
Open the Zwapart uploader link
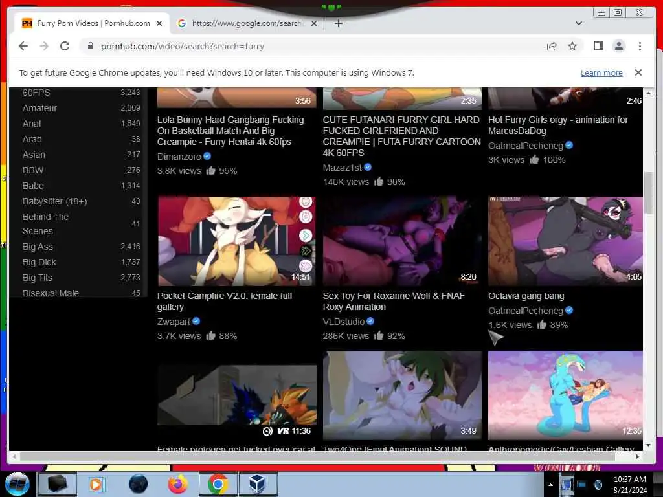pyautogui.click(x=174, y=322)
